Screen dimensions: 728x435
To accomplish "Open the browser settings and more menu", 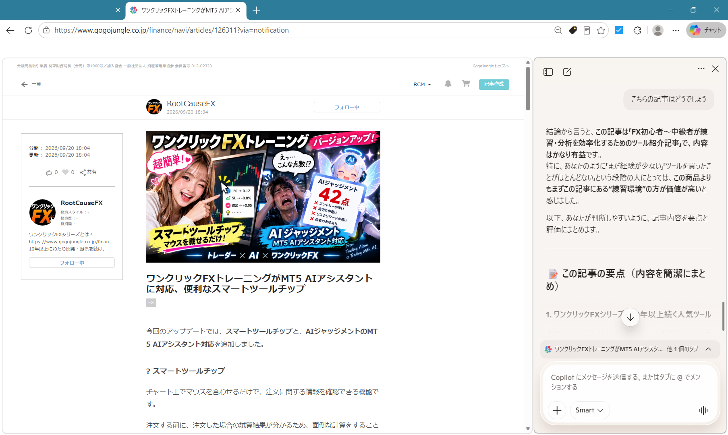I will pos(676,30).
